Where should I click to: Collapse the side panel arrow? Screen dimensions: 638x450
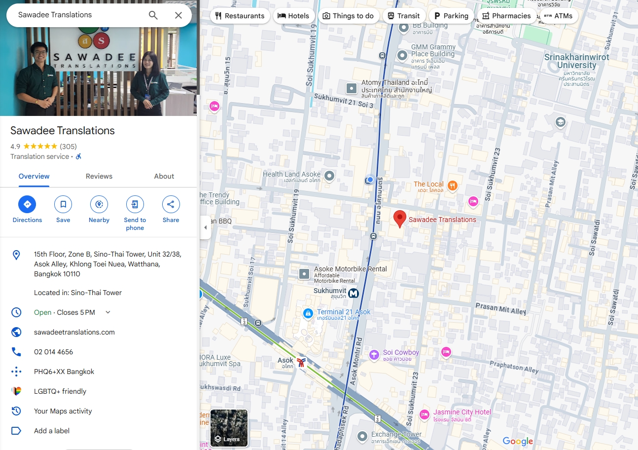tap(205, 227)
